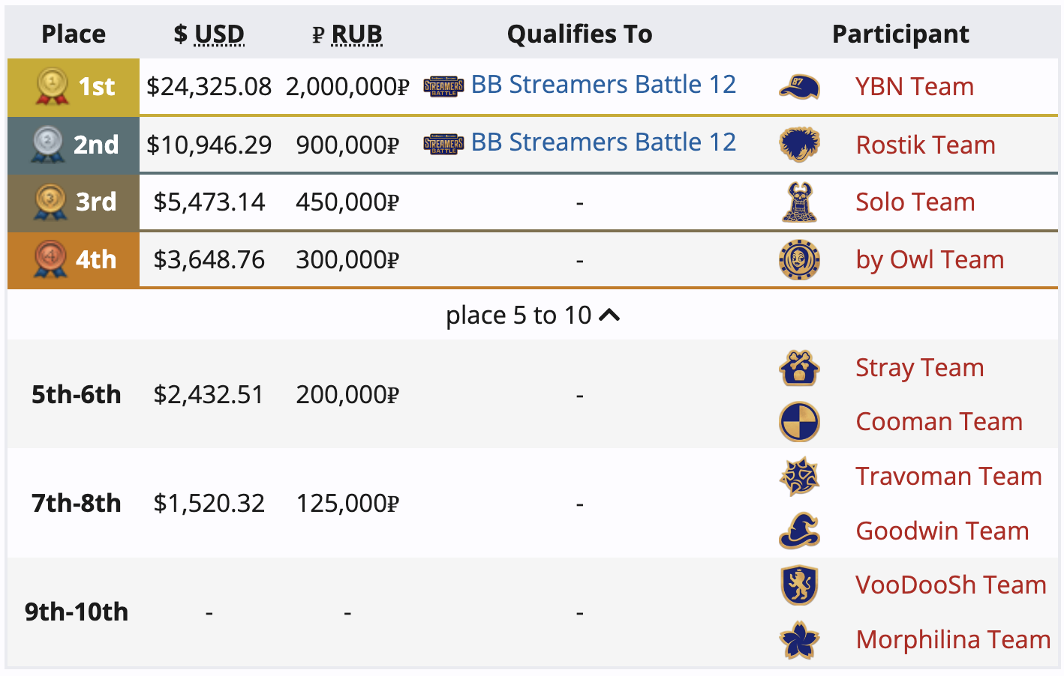1064x676 pixels.
Task: Open the YBN Team page link
Action: click(914, 87)
